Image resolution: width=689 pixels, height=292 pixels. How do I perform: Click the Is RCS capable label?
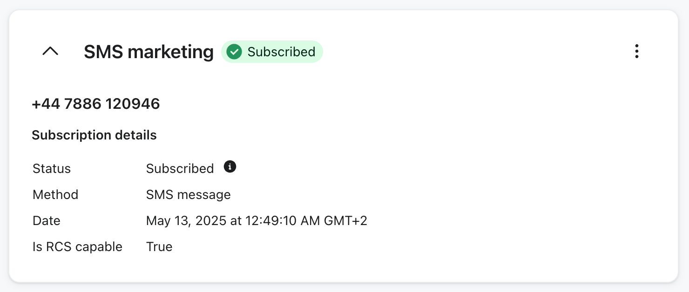pos(77,246)
